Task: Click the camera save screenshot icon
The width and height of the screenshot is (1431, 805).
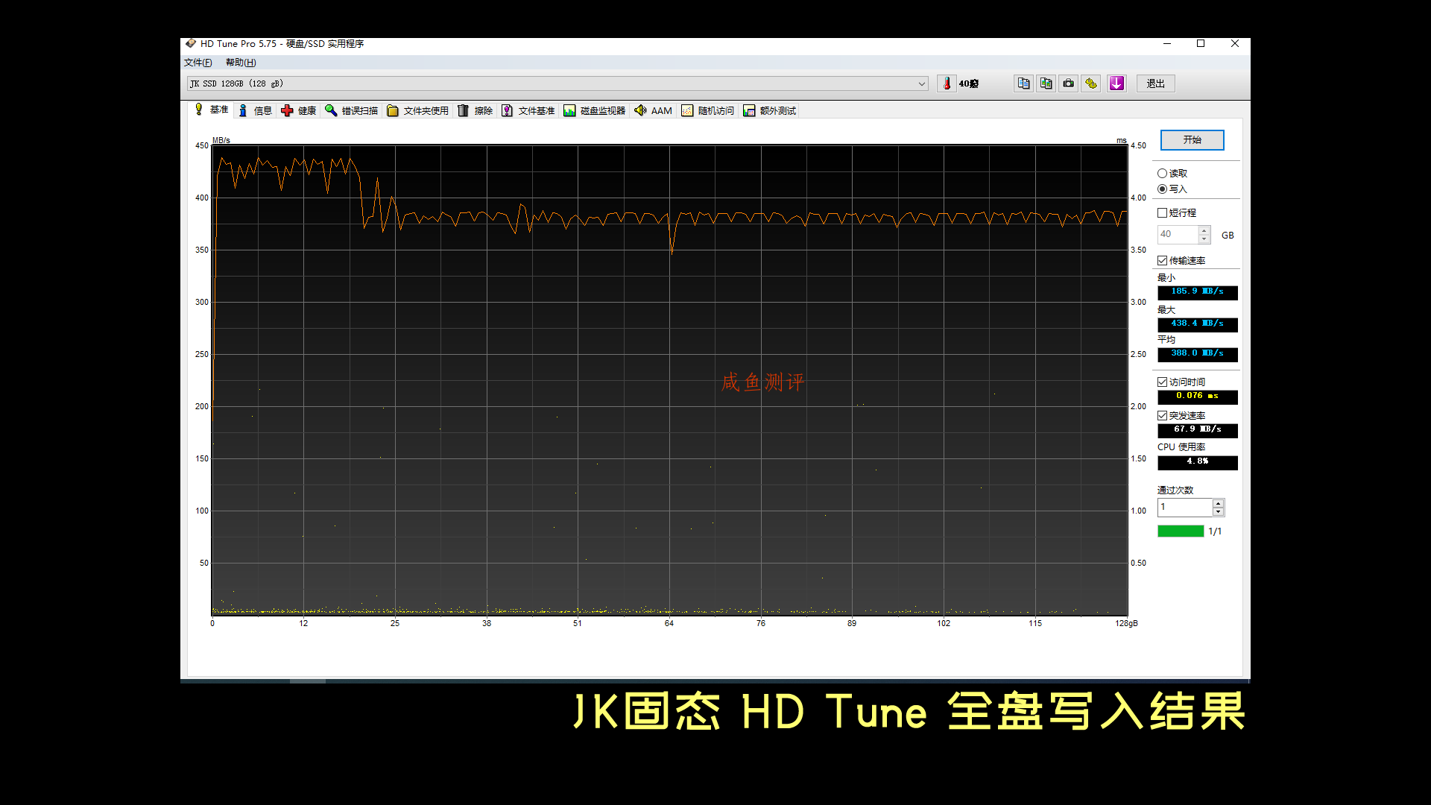Action: (1069, 83)
